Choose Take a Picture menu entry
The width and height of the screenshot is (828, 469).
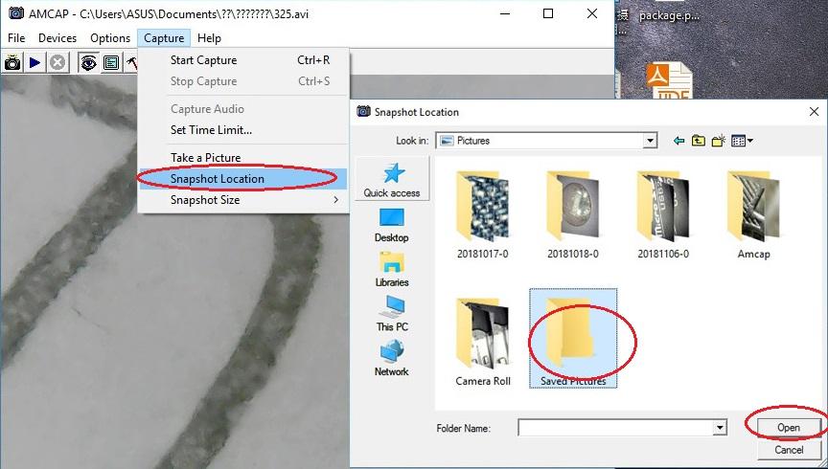pyautogui.click(x=242, y=158)
